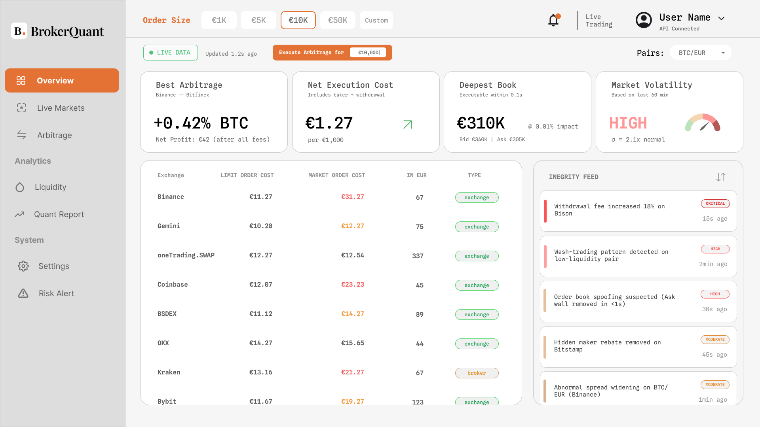Select the Gemini row name
The height and width of the screenshot is (427, 760).
point(169,226)
